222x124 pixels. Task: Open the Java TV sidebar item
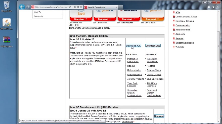click(37, 12)
